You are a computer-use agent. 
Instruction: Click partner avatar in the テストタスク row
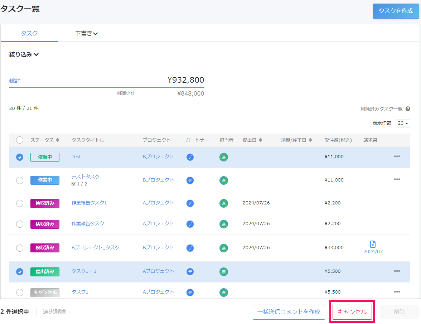point(190,180)
